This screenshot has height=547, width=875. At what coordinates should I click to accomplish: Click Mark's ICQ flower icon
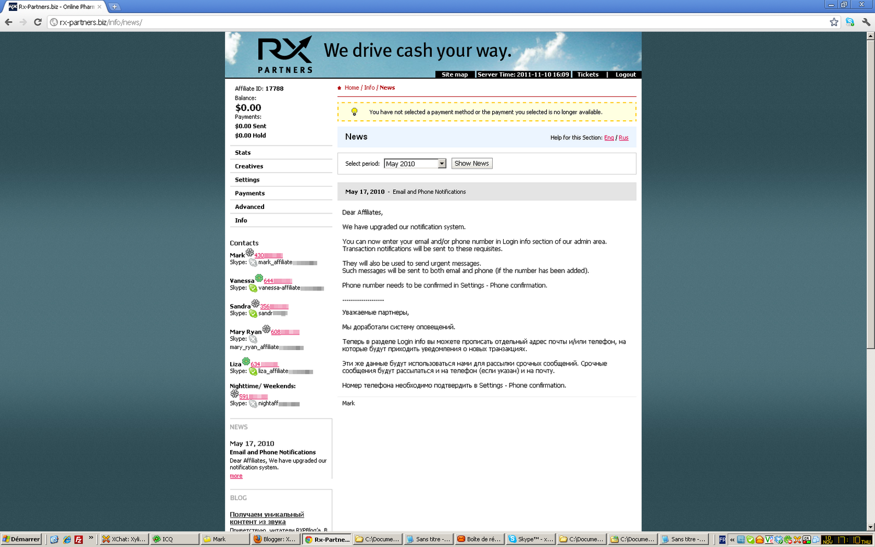tap(249, 253)
